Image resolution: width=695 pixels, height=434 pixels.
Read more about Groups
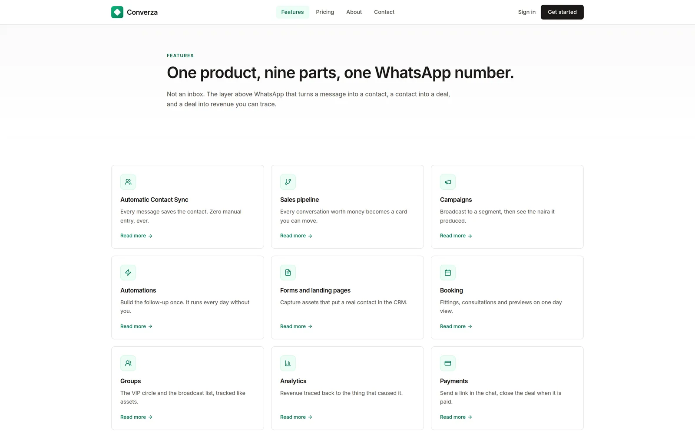pyautogui.click(x=136, y=417)
